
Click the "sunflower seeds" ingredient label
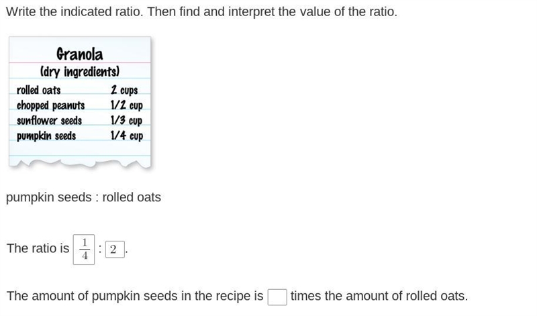[x=49, y=120]
